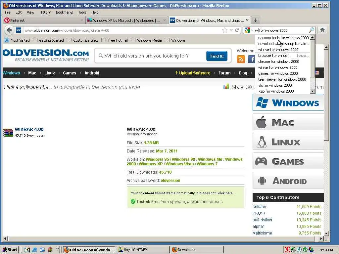
Task: Open the Edit menu
Action: point(19,12)
